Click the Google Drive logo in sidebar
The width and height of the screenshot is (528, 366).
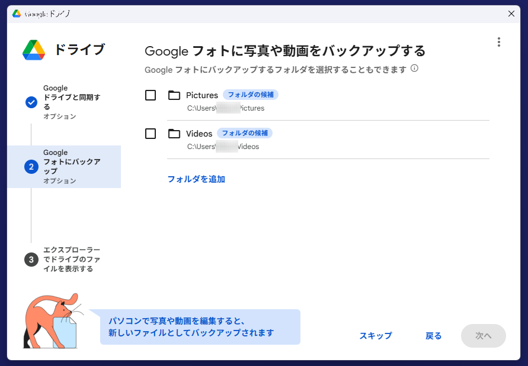[34, 50]
